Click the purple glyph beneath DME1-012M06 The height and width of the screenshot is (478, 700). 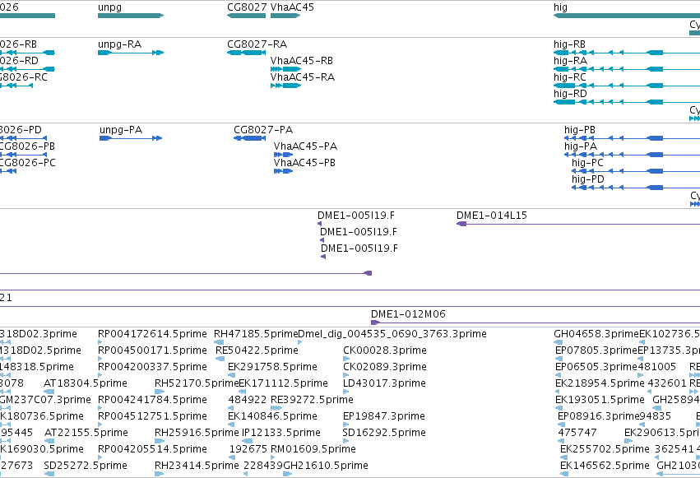(375, 323)
